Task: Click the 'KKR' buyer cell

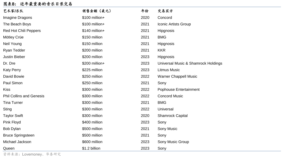Action: (161, 50)
